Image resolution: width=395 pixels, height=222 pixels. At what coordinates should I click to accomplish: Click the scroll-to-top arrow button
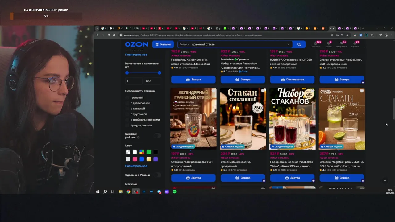pyautogui.click(x=385, y=180)
